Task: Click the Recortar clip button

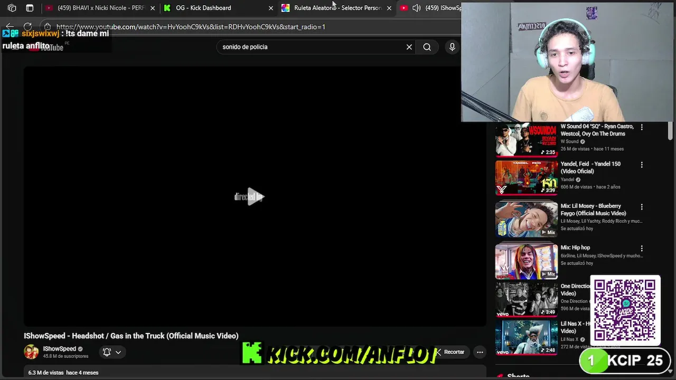Action: pos(450,352)
